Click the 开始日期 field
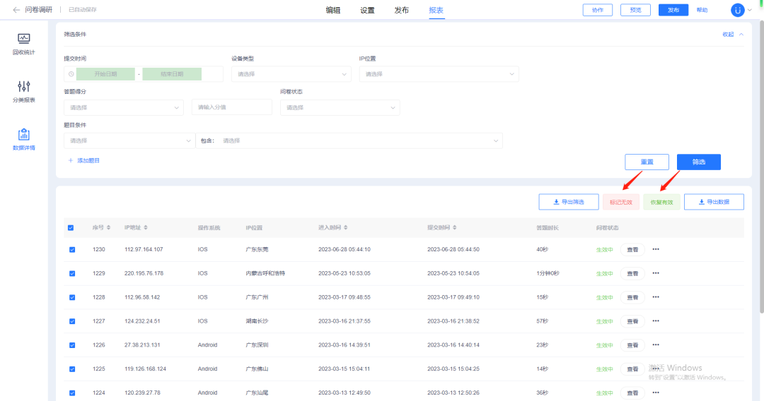 [x=105, y=74]
